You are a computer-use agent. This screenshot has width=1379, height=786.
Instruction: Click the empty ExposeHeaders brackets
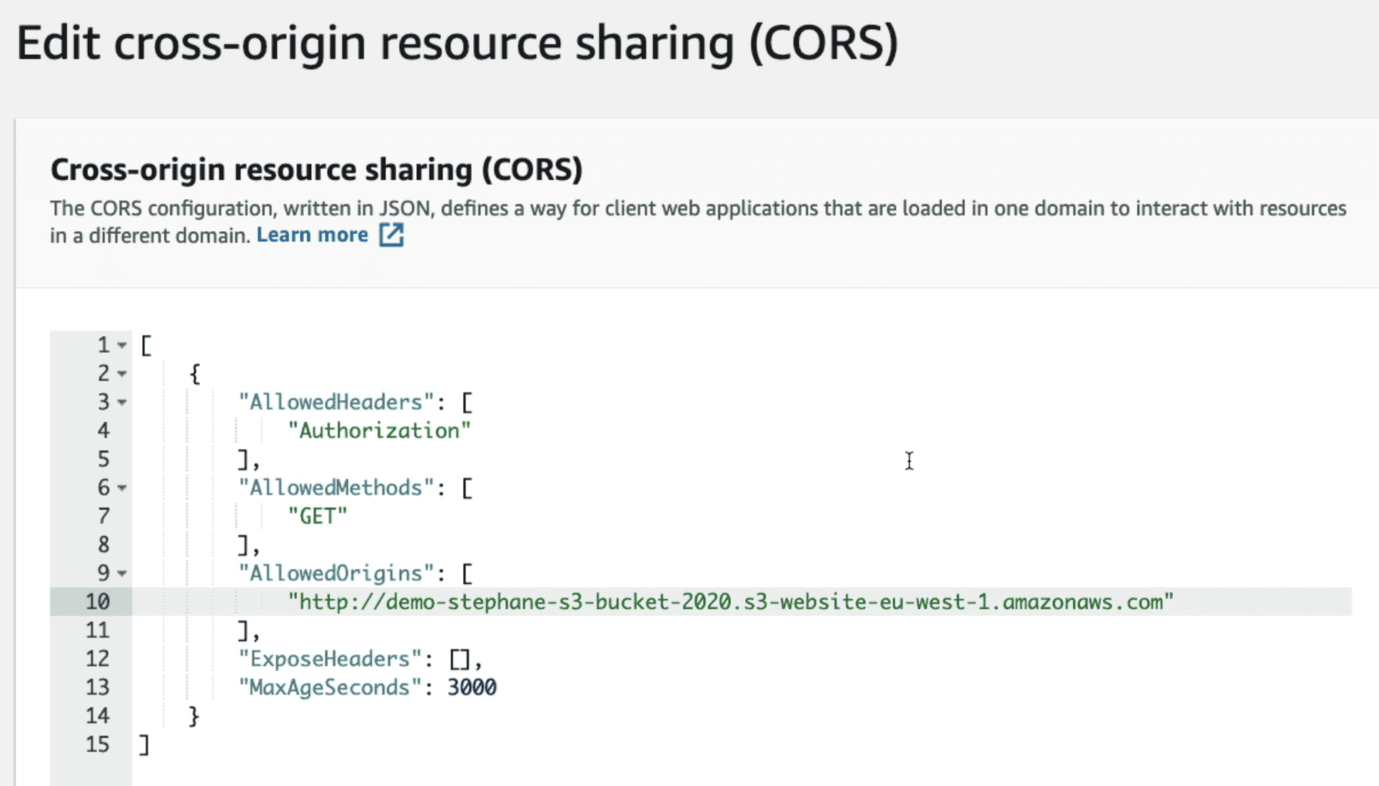tap(460, 659)
